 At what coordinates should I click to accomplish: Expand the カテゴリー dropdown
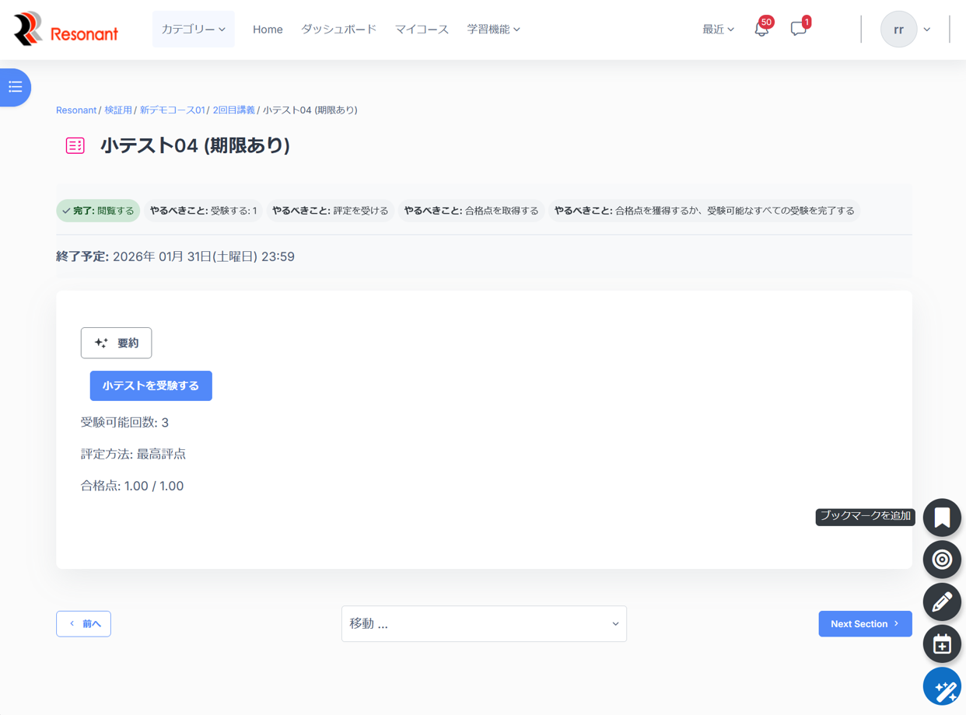coord(193,30)
